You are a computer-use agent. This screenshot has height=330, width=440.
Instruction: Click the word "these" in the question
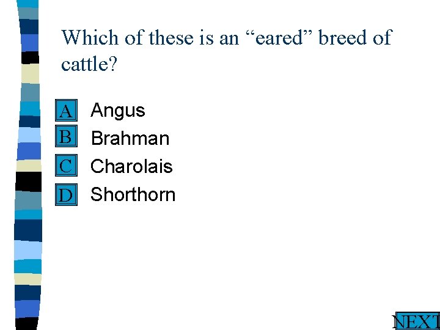tap(171, 37)
